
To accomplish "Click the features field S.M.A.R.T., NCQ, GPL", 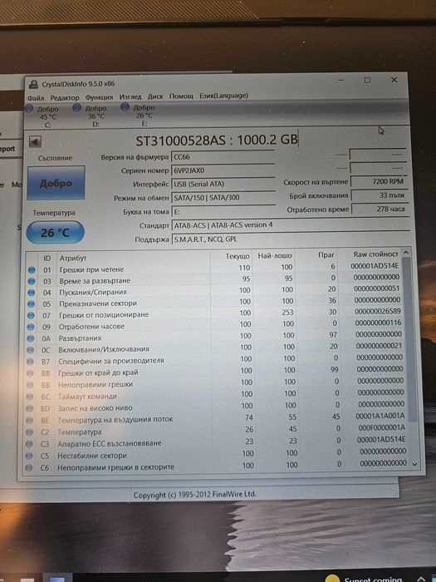I will [x=291, y=239].
